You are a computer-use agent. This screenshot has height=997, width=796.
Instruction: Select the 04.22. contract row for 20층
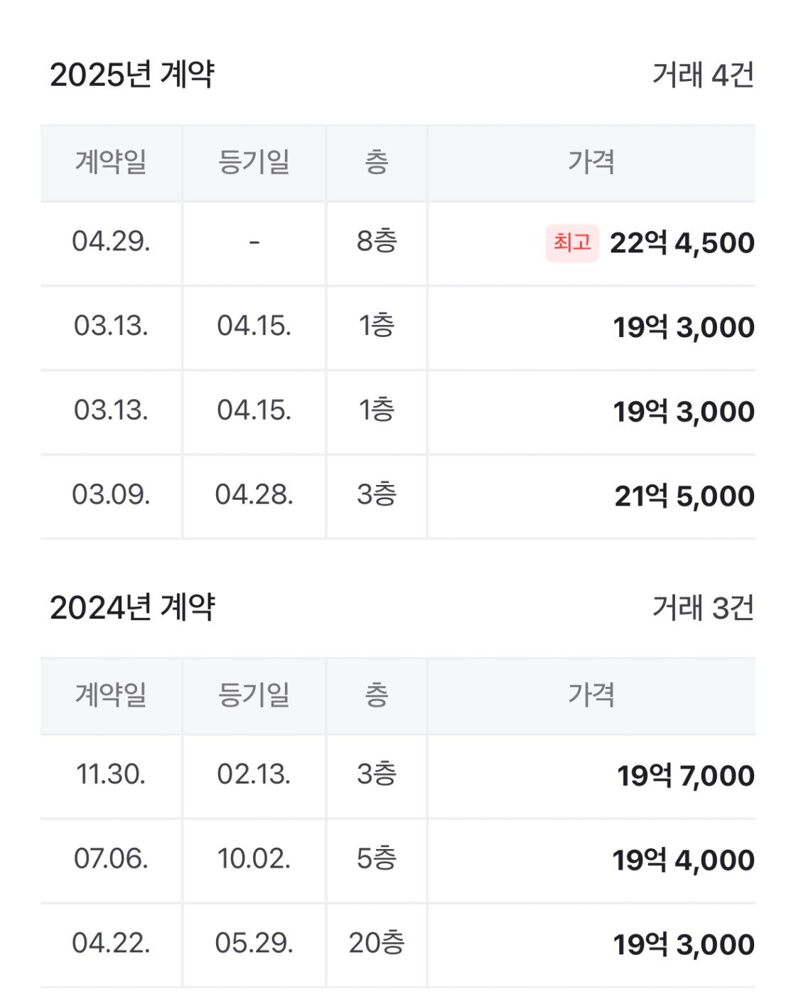tap(398, 944)
